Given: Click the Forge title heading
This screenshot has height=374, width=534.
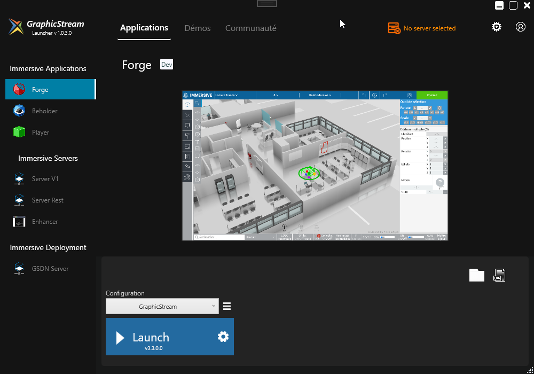Looking at the screenshot, I should (x=137, y=65).
